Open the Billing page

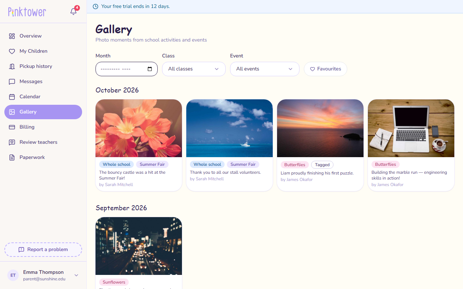pyautogui.click(x=43, y=127)
